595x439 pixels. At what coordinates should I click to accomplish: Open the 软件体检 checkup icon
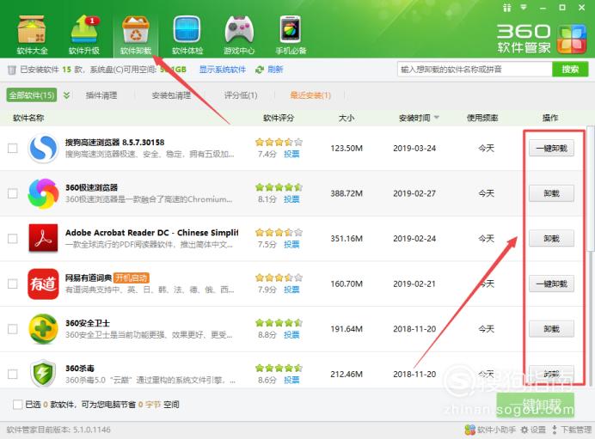187,35
